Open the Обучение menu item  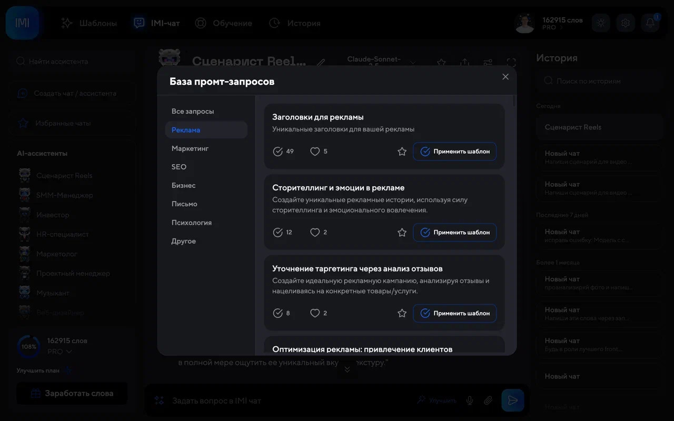tap(224, 23)
